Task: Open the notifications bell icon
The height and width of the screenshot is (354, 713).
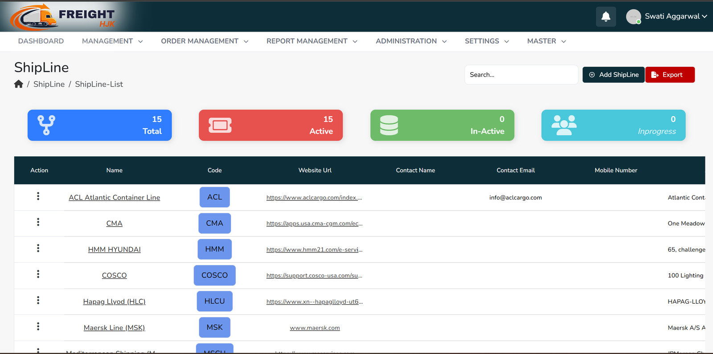Action: (x=606, y=17)
